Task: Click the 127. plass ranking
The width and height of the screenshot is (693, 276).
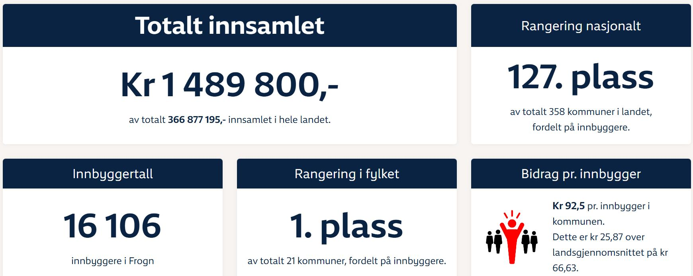Action: [x=581, y=78]
